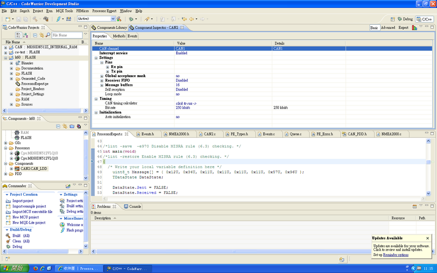Viewport: 437px width, 273px height.
Task: Collapse the Settings property group
Action: (96, 58)
